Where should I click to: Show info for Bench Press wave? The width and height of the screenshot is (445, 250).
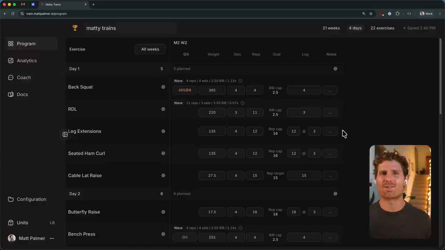[240, 228]
